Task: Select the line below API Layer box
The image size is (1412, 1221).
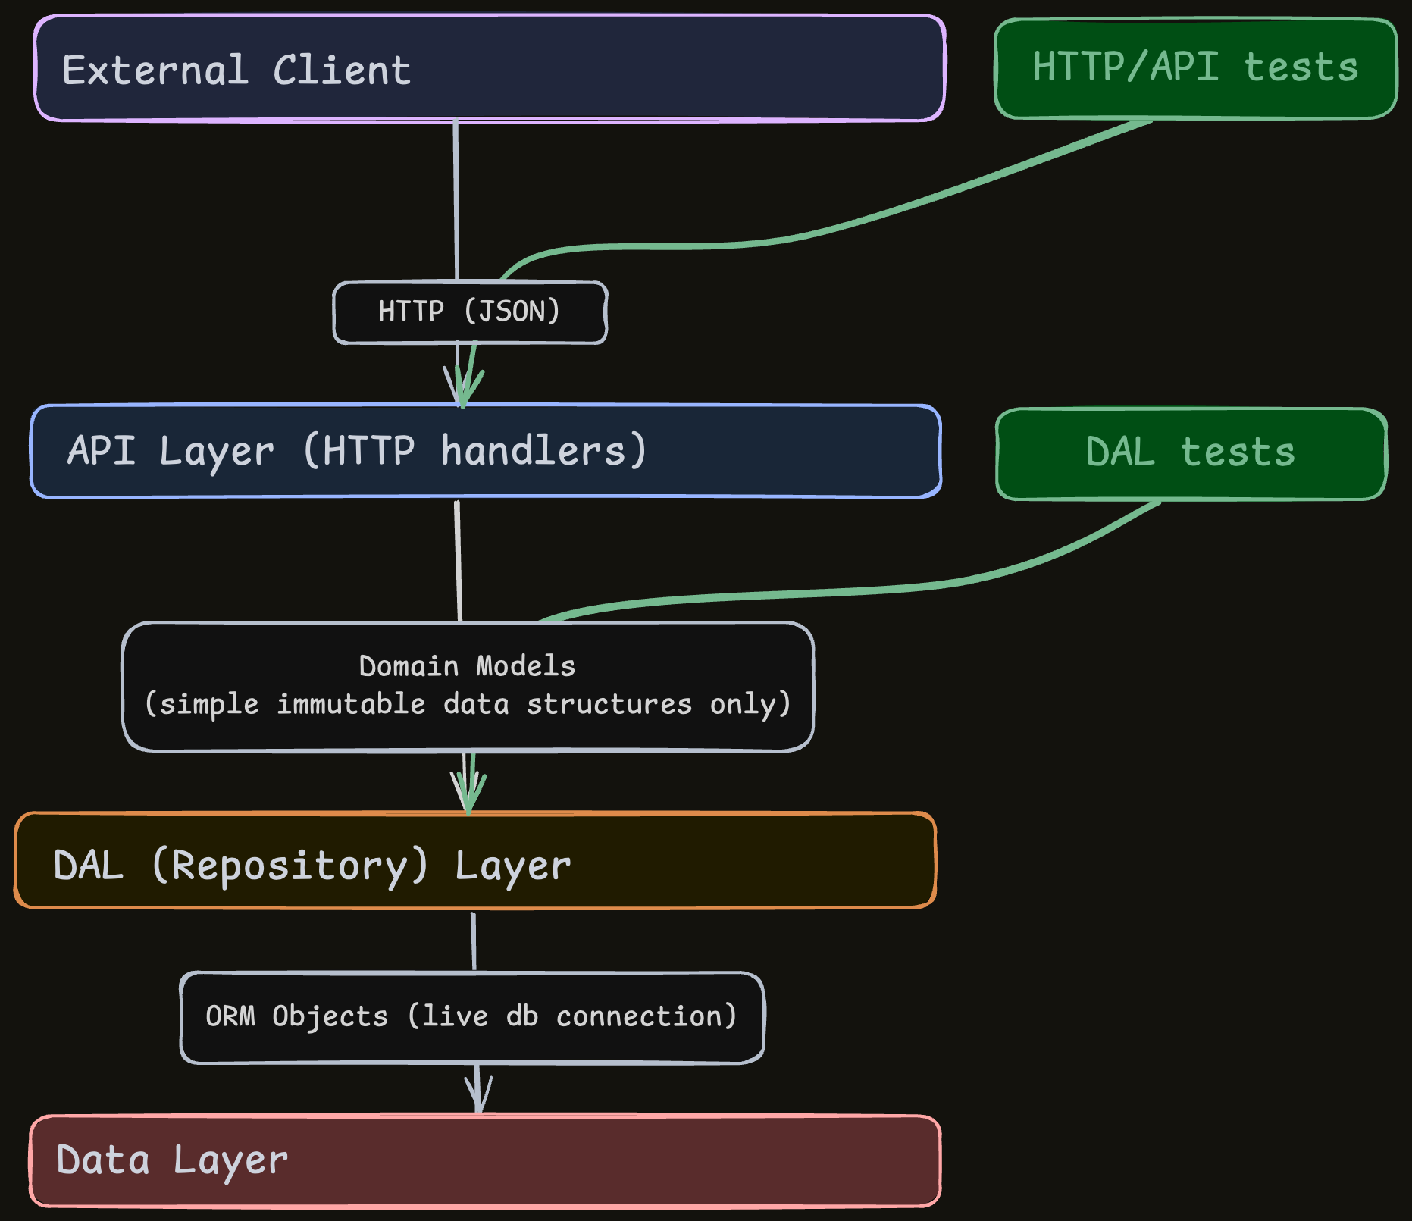Action: [x=459, y=561]
